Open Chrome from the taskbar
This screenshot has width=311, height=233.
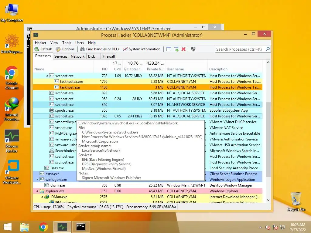(43, 227)
